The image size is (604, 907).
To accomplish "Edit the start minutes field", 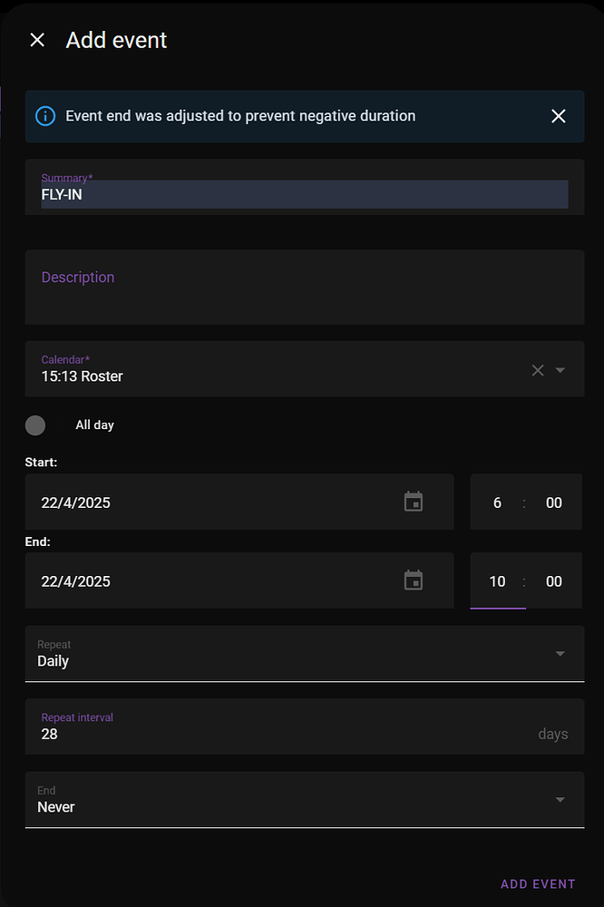I will [x=553, y=502].
